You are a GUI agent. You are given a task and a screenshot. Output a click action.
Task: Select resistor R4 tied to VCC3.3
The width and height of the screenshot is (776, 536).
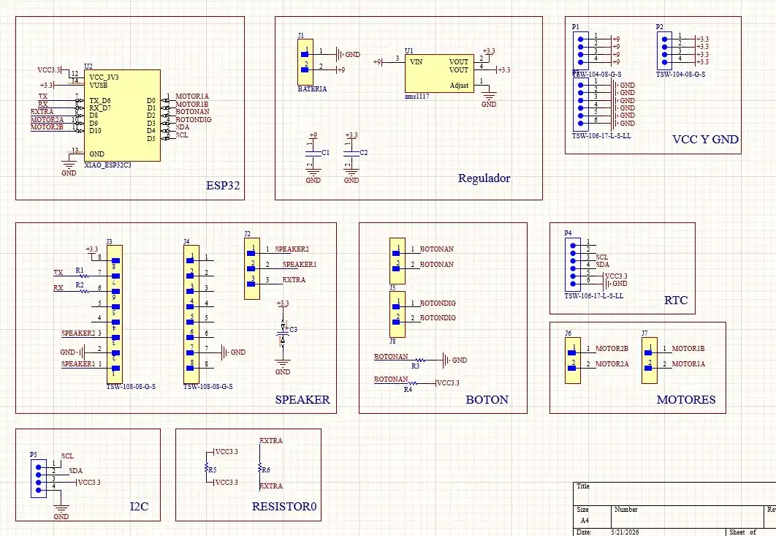point(412,383)
